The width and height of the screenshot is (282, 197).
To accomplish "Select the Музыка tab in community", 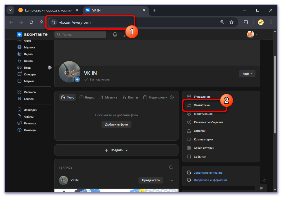I will point(109,97).
